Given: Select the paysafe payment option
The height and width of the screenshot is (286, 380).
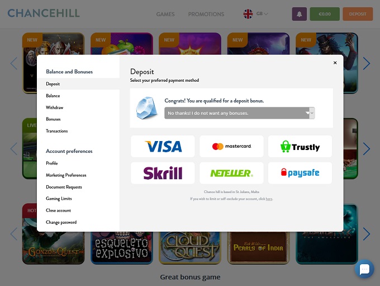Looking at the screenshot, I should click(x=300, y=173).
